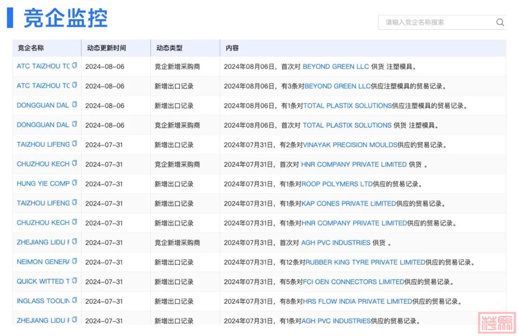Viewport: 519px width, 336px height.
Task: Open ATC TAIZHOU TC in 竞企新增采购商 row
Action: click(x=43, y=66)
